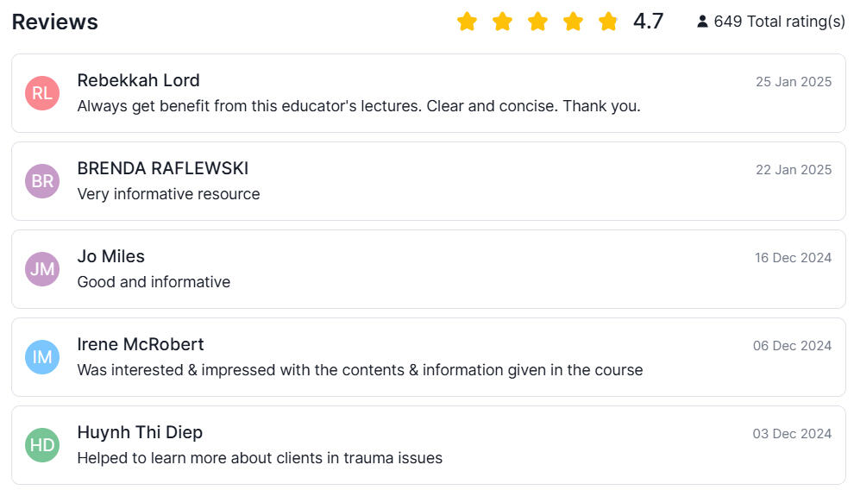The height and width of the screenshot is (490, 854).
Task: Click the 4.7 average rating score
Action: tap(649, 22)
